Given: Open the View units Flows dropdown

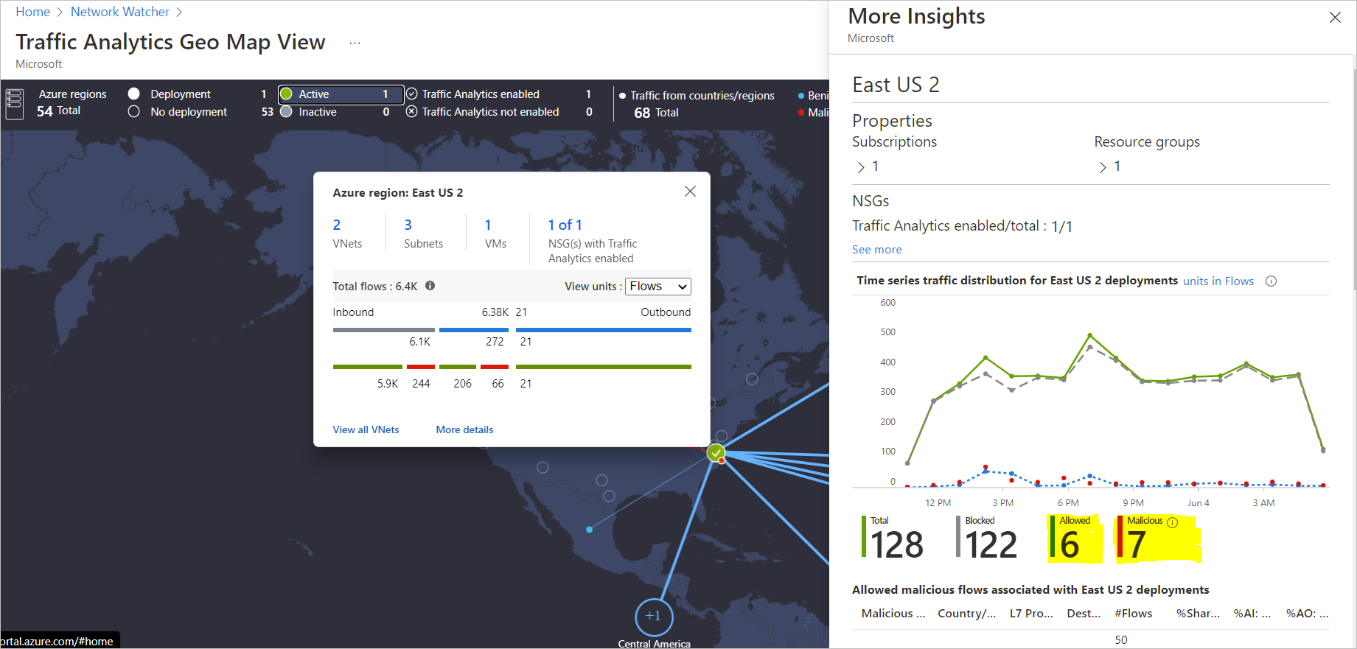Looking at the screenshot, I should [658, 286].
